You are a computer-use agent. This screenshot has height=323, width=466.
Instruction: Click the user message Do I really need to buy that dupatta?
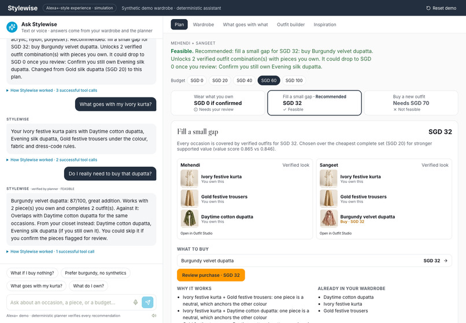[110, 174]
